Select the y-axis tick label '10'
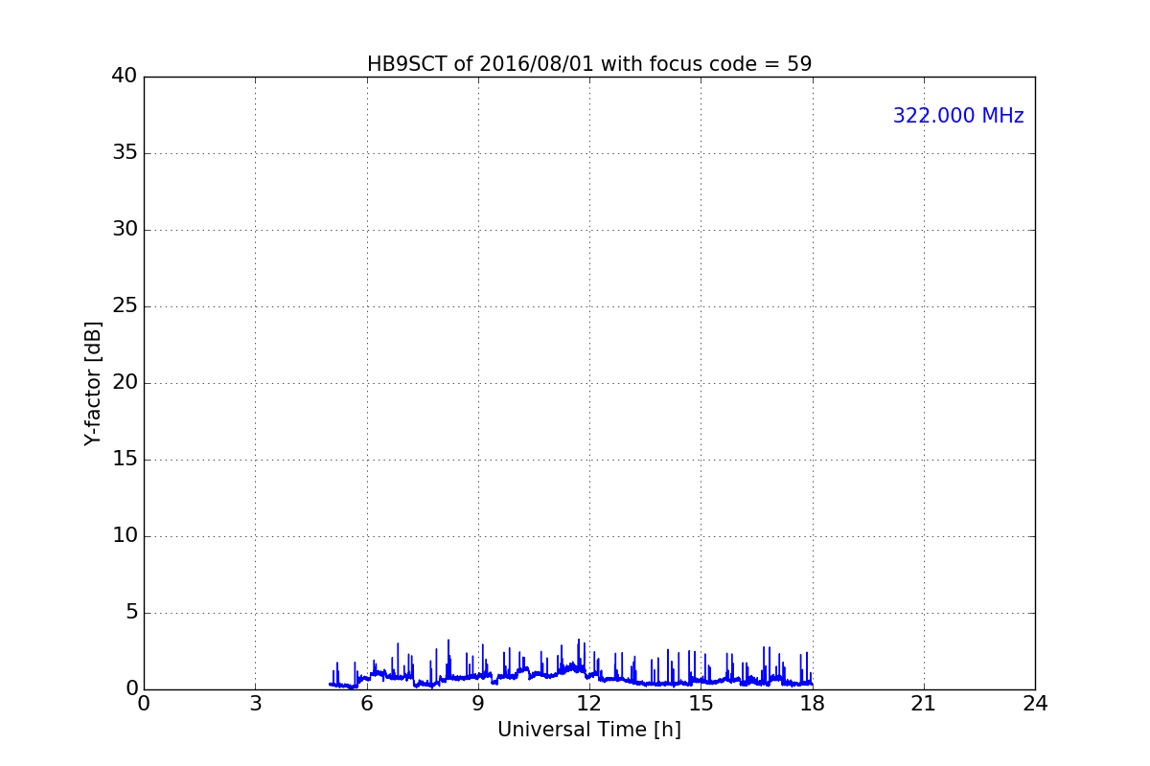Viewport: 1150px width, 766px height. pyautogui.click(x=125, y=536)
